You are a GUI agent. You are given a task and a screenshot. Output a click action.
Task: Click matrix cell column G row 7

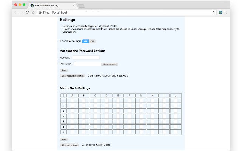point(141,132)
